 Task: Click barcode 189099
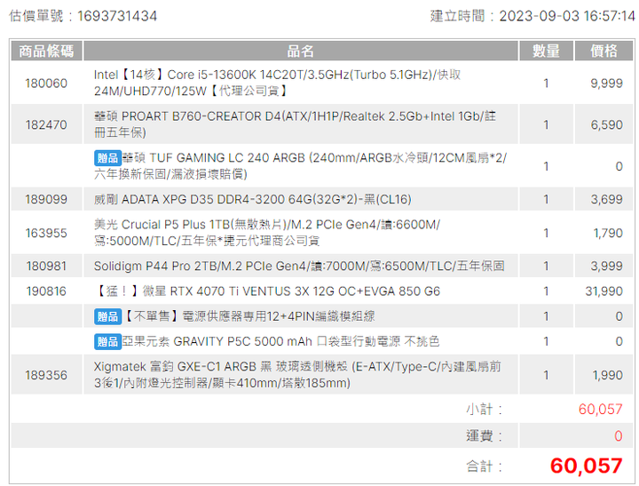pos(46,200)
